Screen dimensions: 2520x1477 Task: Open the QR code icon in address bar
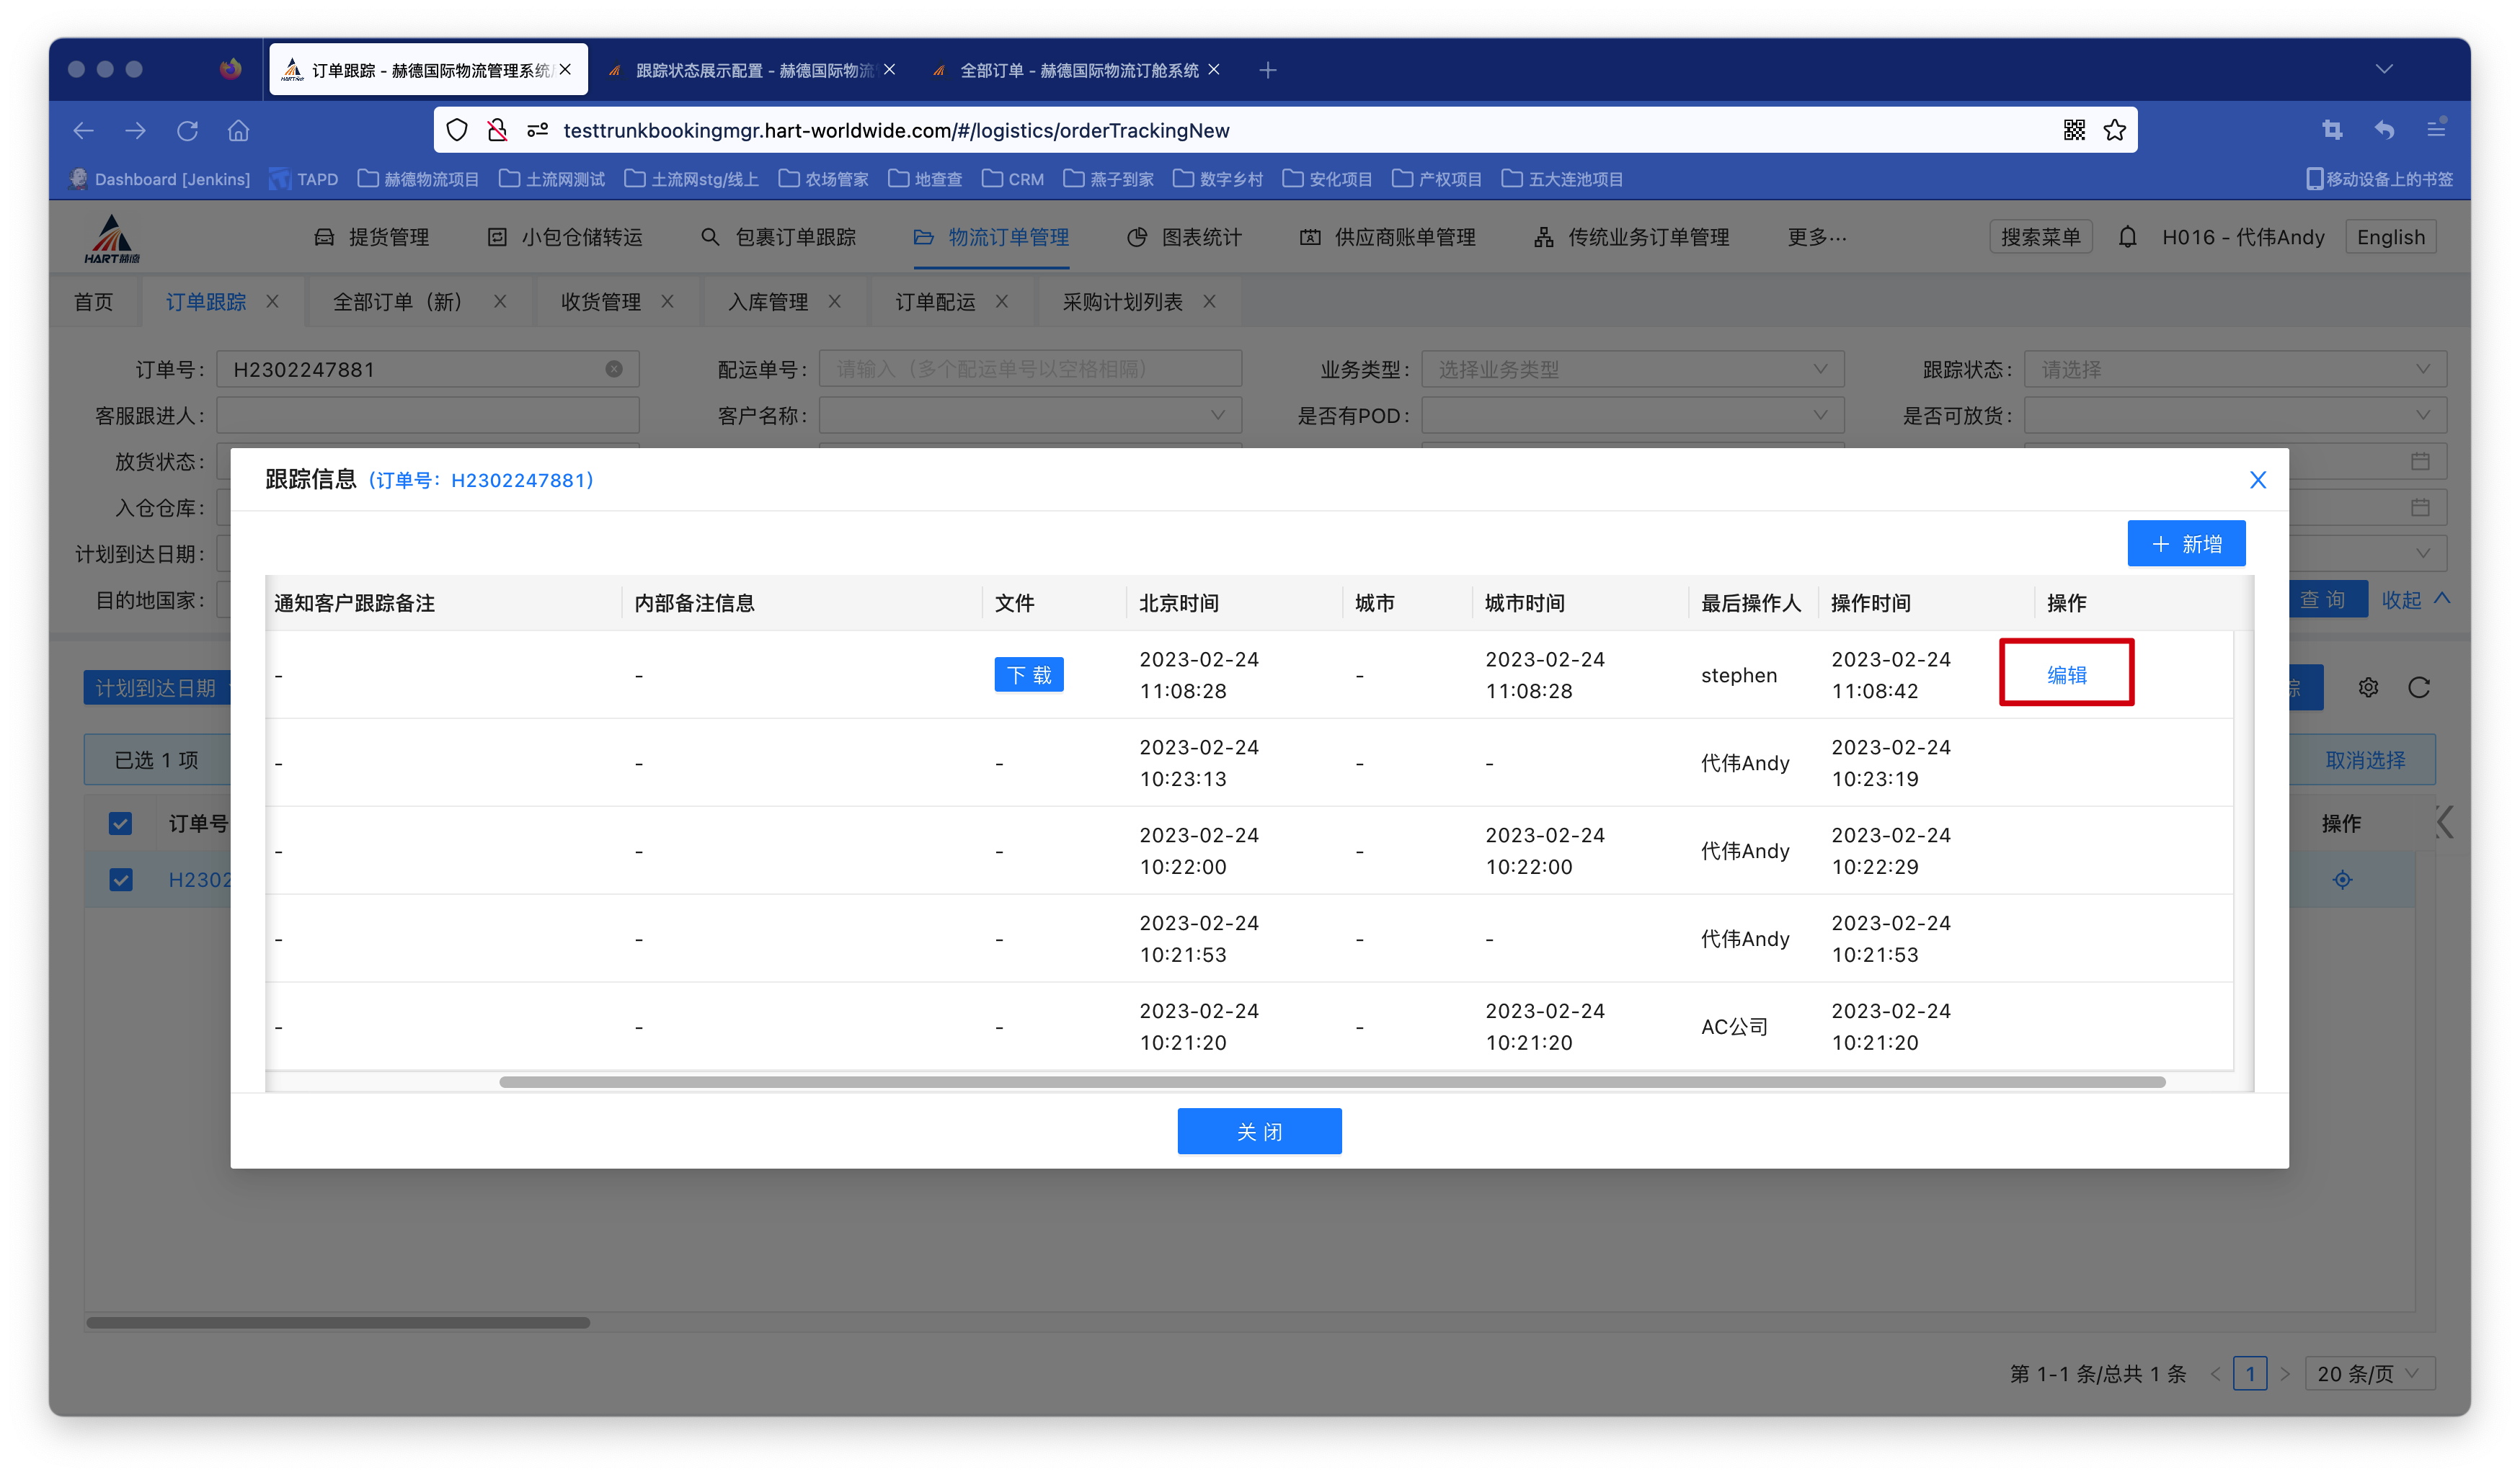pyautogui.click(x=2074, y=130)
